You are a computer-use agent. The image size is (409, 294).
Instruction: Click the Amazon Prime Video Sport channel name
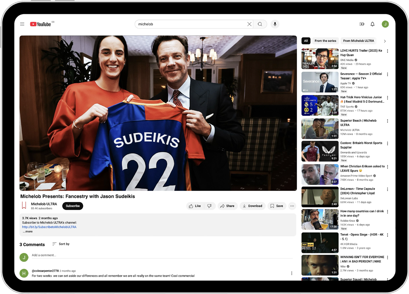[356, 176]
